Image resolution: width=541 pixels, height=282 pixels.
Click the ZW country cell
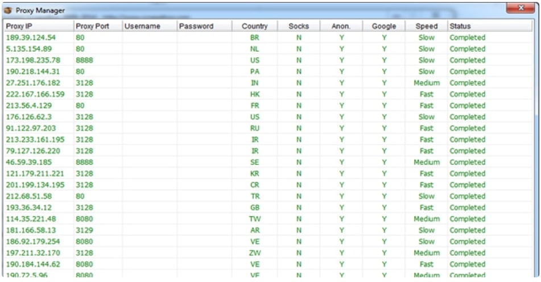tap(255, 253)
